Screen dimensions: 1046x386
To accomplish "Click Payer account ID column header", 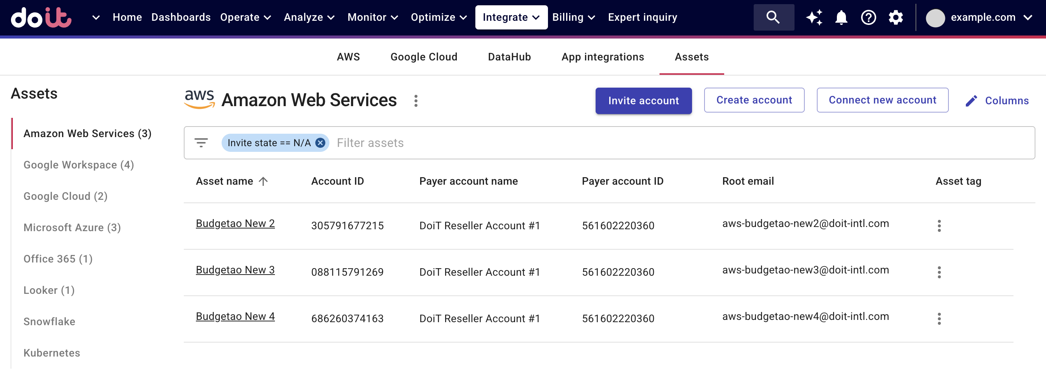I will tap(622, 181).
